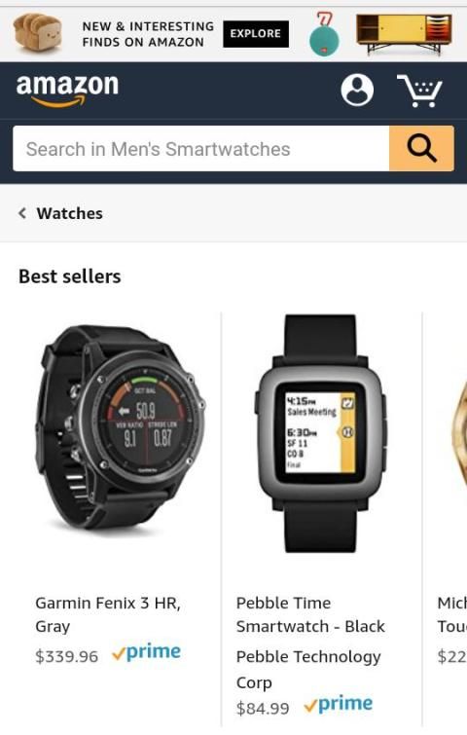Image resolution: width=467 pixels, height=735 pixels.
Task: Click the Prime badge under Garmin Fenix
Action: point(146,651)
